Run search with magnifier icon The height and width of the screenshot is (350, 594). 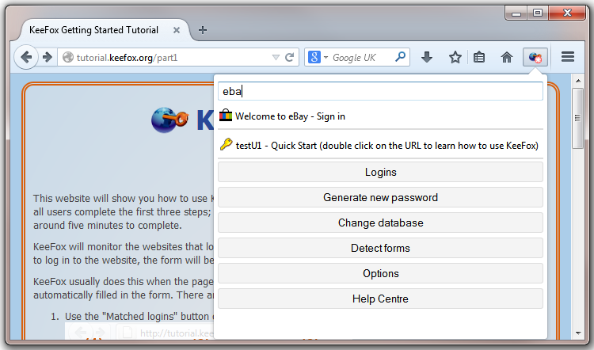(x=400, y=57)
